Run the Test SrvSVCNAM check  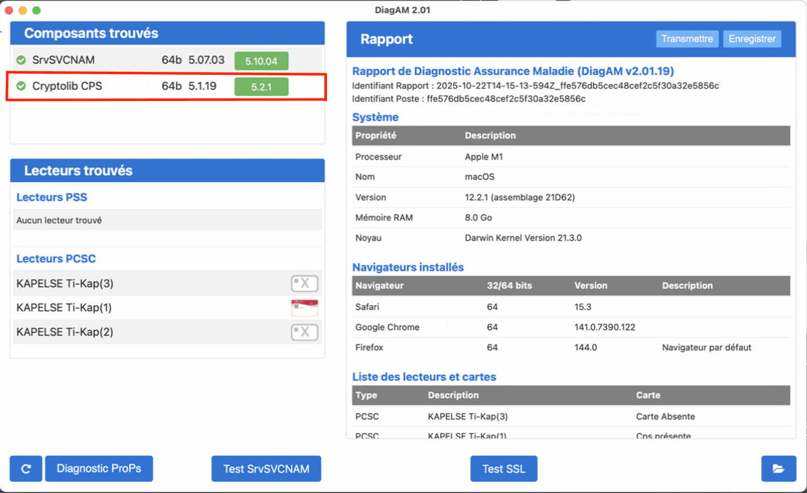pyautogui.click(x=266, y=468)
